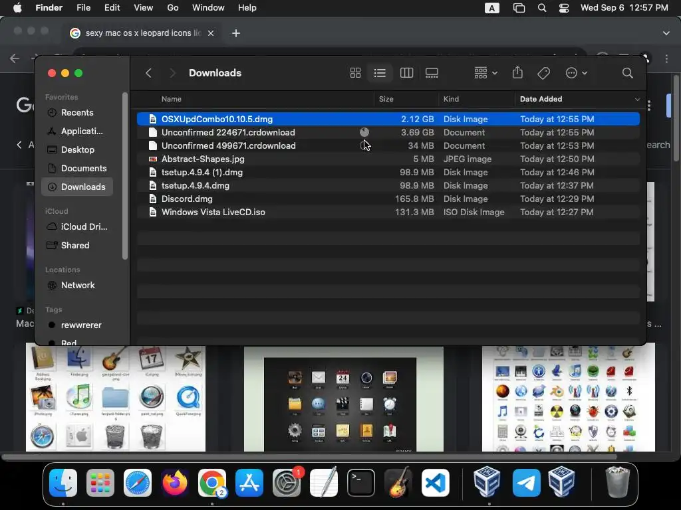The width and height of the screenshot is (681, 510).
Task: Select OSXUpdCombo10.10.5.dmg file
Action: [x=388, y=119]
